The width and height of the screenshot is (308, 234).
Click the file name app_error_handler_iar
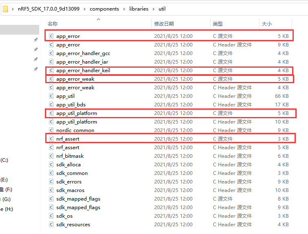[x=82, y=62]
